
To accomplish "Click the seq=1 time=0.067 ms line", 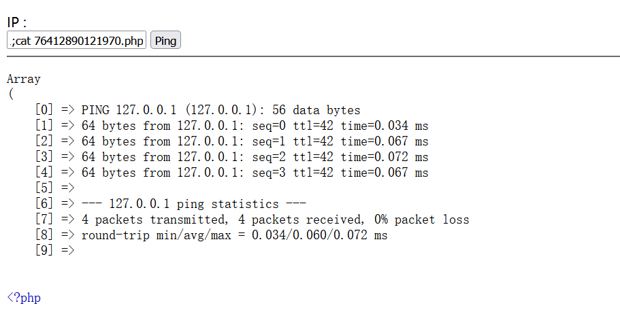I will pos(231,141).
